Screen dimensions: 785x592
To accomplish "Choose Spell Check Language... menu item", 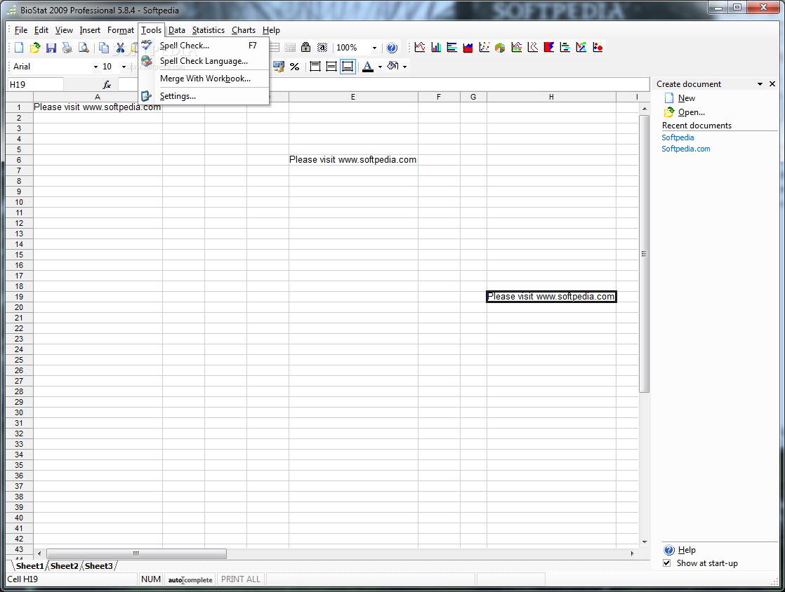I will pyautogui.click(x=204, y=61).
